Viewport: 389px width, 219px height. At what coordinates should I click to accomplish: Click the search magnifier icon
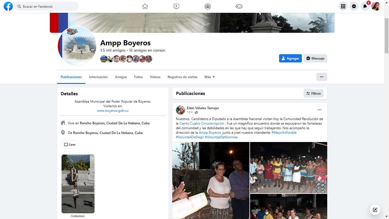point(19,6)
